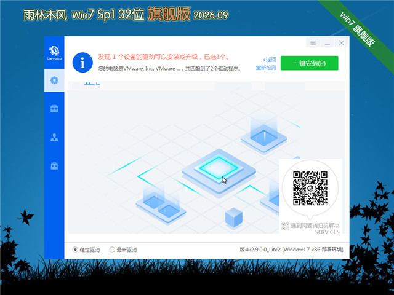Open the user support sidebar icon
394x295 pixels.
click(x=54, y=137)
